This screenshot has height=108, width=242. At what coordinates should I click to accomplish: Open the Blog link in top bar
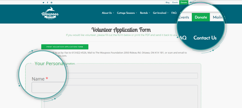(167, 3)
